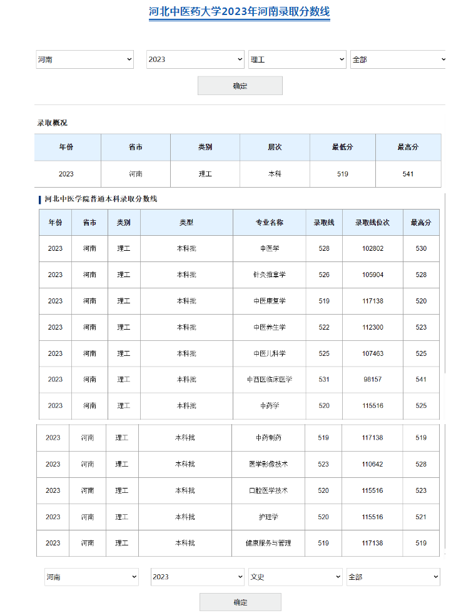Click the 针灸推拿学 major cell
The width and height of the screenshot is (461, 613).
tap(270, 275)
